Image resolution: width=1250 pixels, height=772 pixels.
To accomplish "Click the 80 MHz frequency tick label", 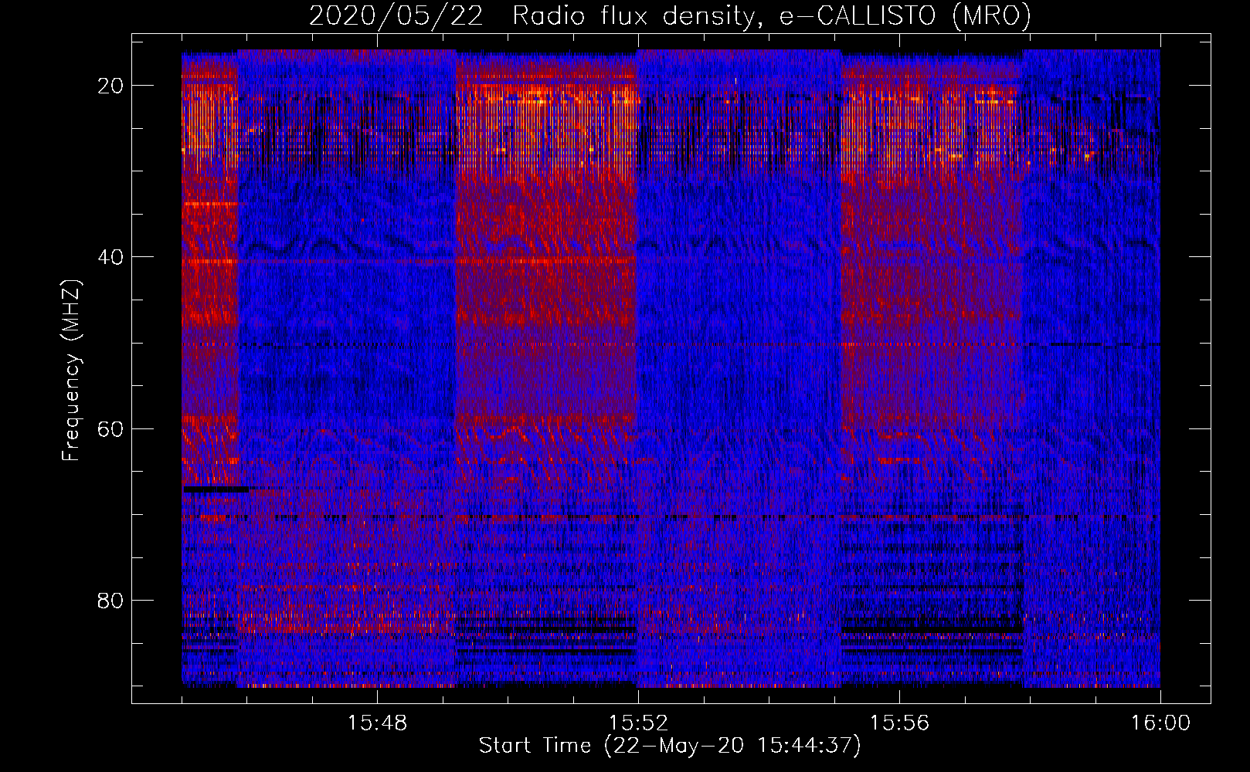I will pos(111,600).
